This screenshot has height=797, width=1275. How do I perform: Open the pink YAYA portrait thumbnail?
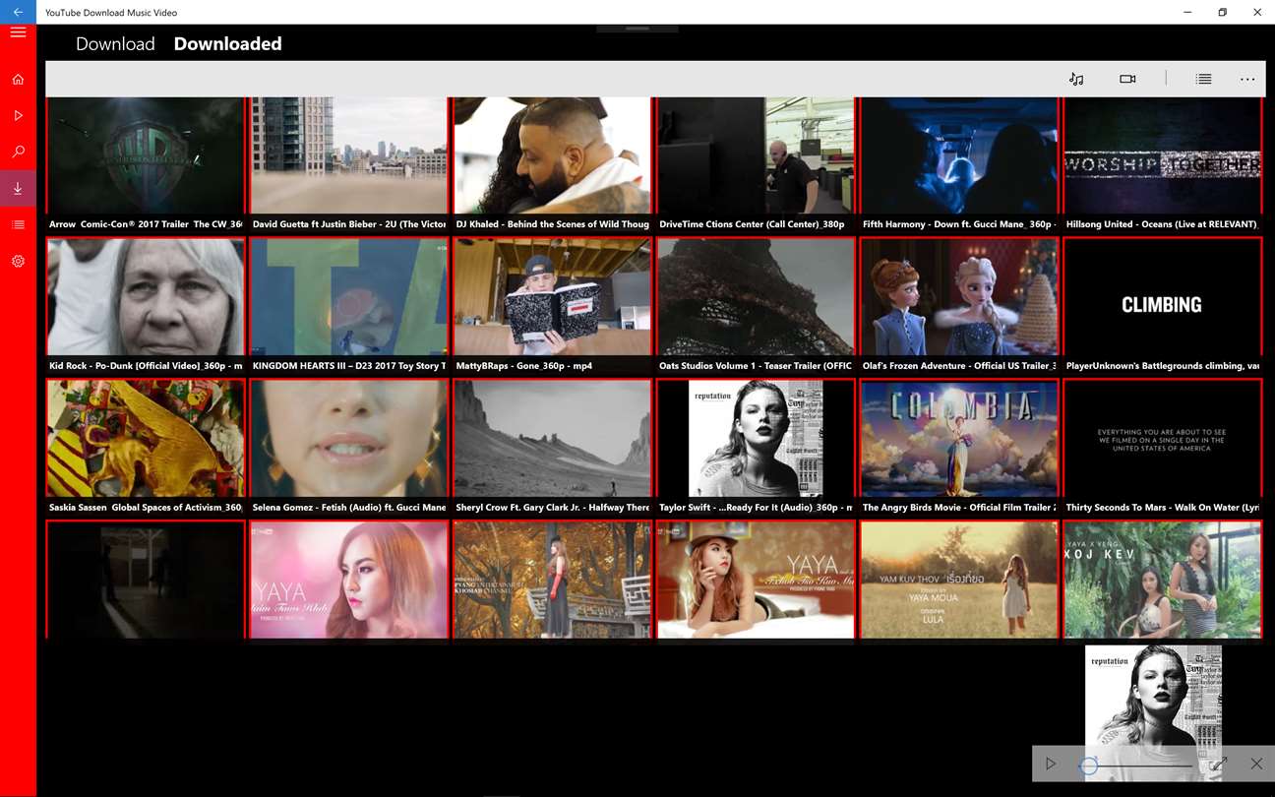pyautogui.click(x=348, y=581)
